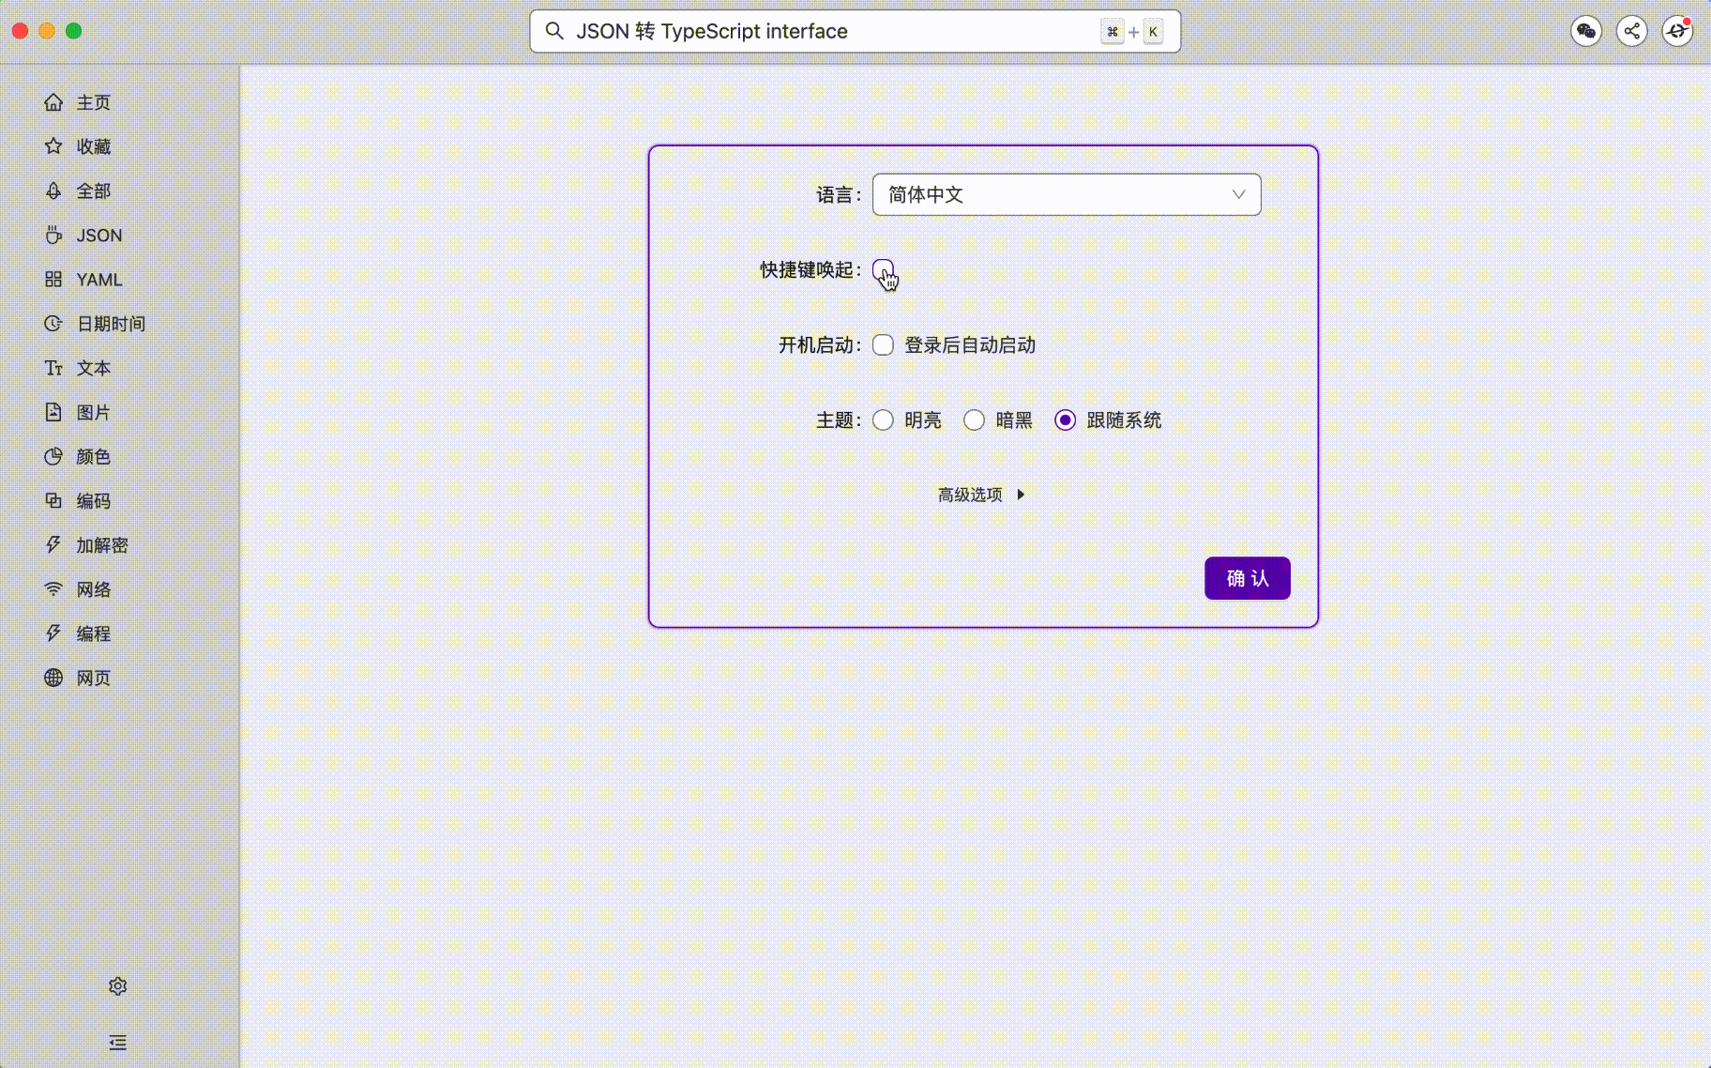The width and height of the screenshot is (1711, 1068).
Task: Select the 暗黑 theme radio button
Action: pyautogui.click(x=974, y=420)
